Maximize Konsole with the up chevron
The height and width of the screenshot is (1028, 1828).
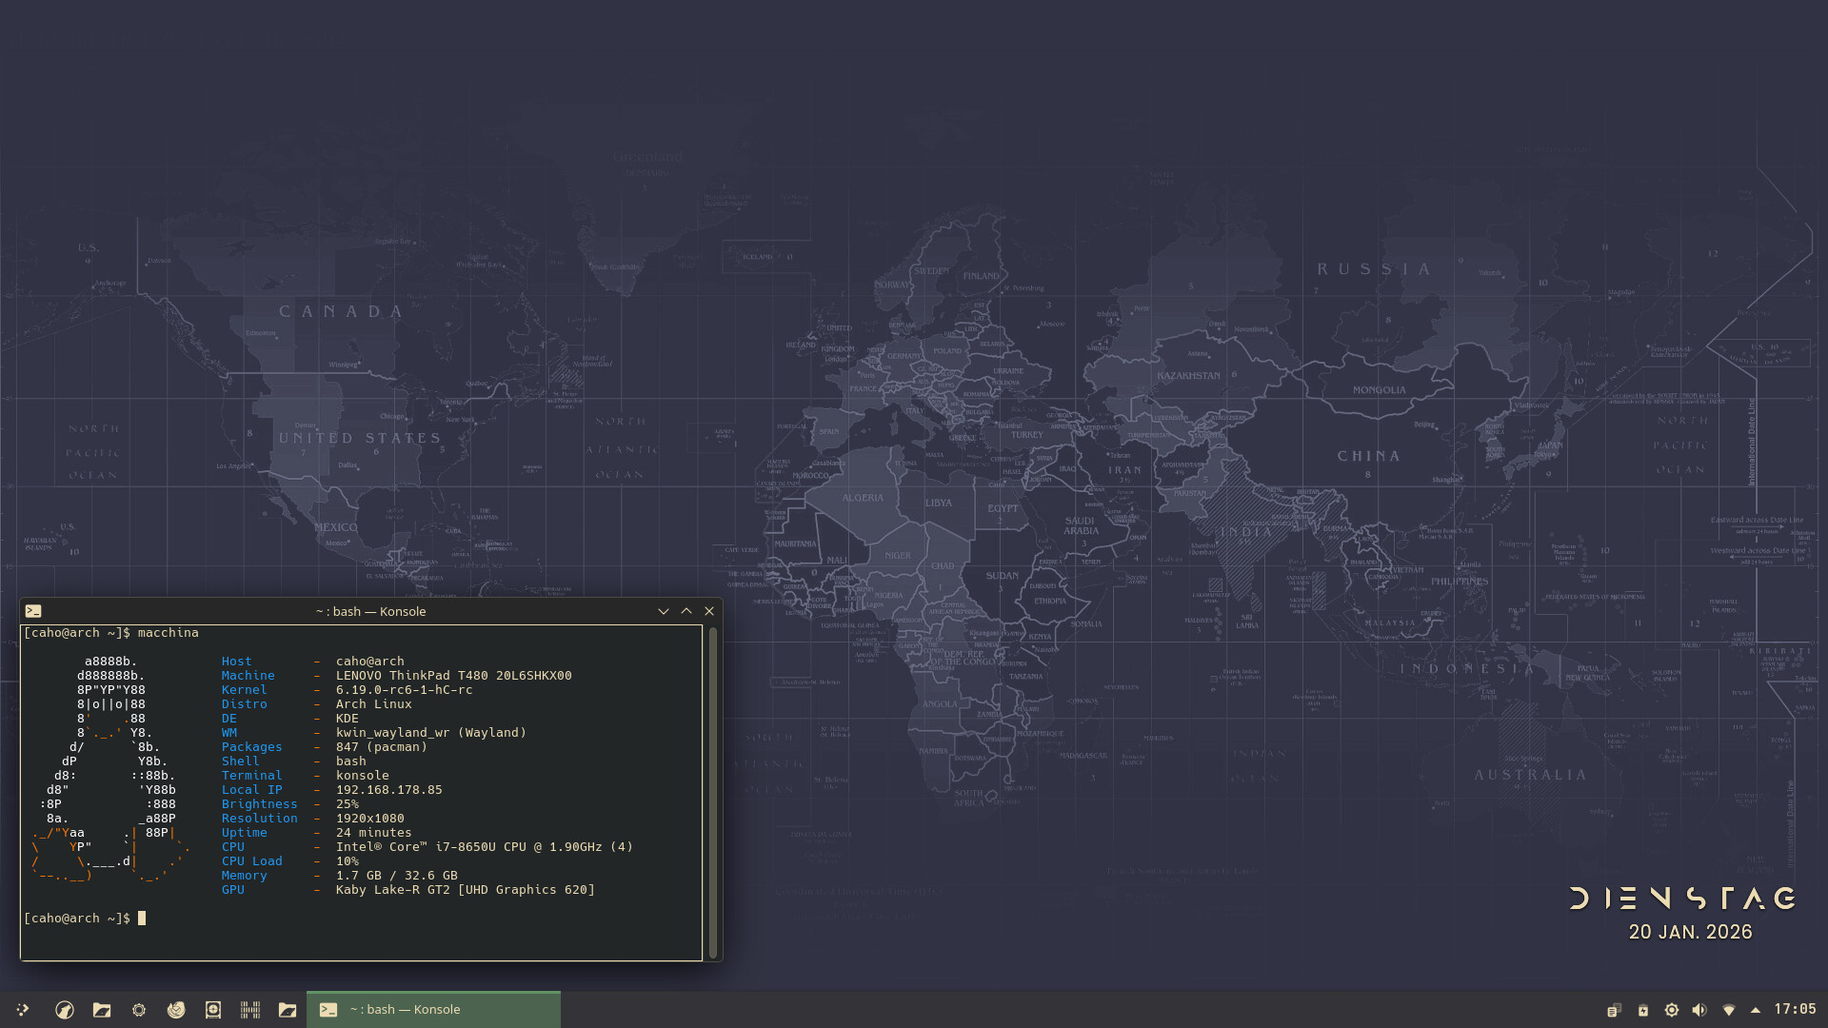pos(686,611)
